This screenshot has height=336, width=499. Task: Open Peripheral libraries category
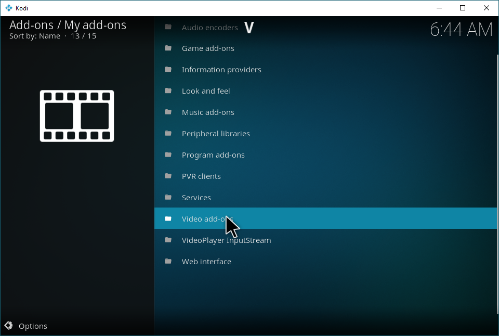(x=325, y=134)
